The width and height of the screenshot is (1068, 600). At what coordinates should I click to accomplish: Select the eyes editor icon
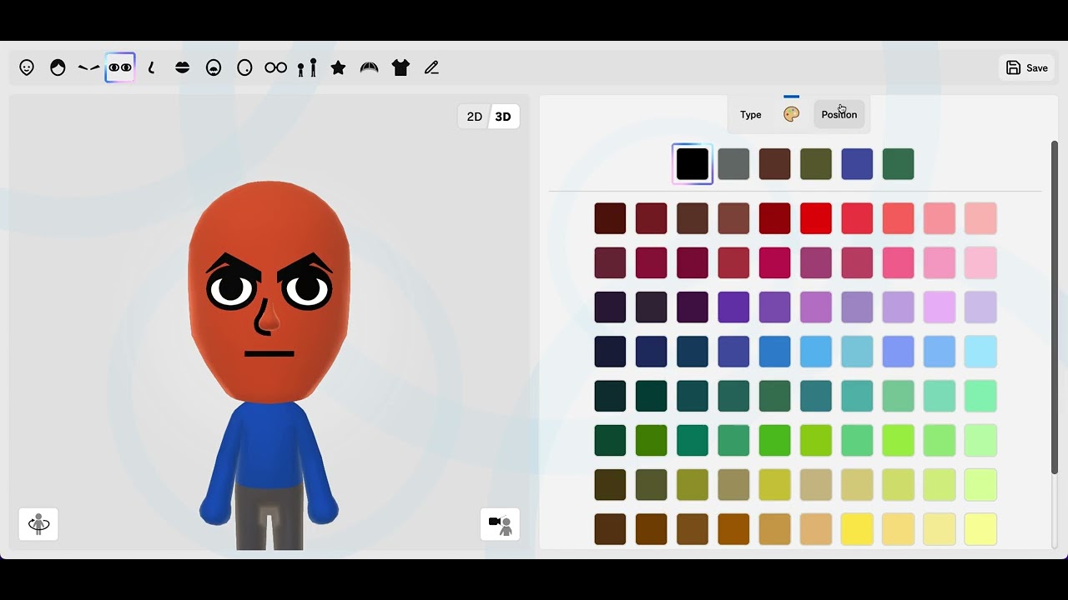point(120,67)
